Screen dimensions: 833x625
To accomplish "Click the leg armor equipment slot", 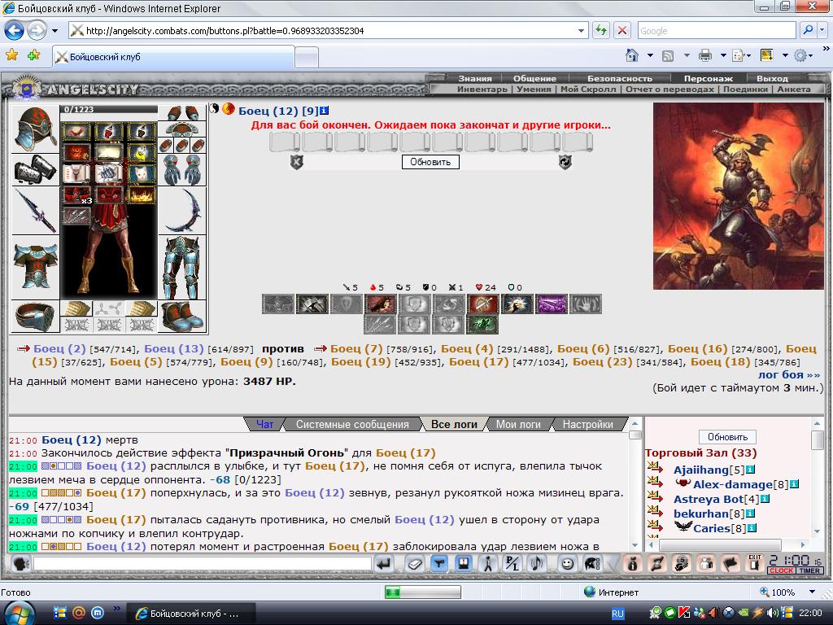I will tap(181, 267).
